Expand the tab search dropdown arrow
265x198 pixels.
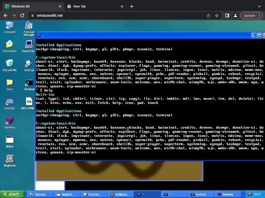point(259,6)
